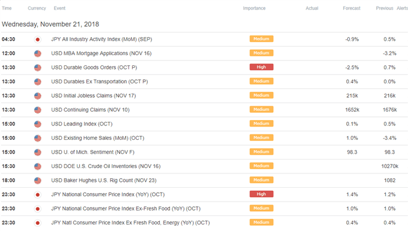This screenshot has width=408, height=231.
Task: Click the 10270k previous value for Crude Oil Inventories
Action: (390, 166)
